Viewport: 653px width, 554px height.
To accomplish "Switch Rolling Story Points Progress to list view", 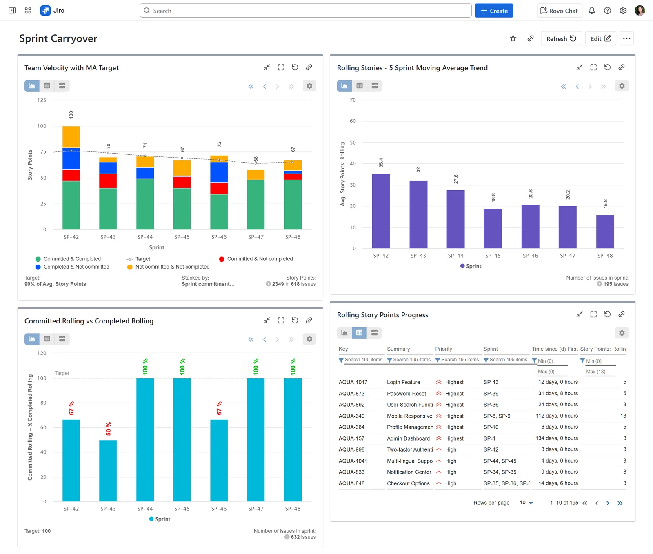I will tap(375, 333).
